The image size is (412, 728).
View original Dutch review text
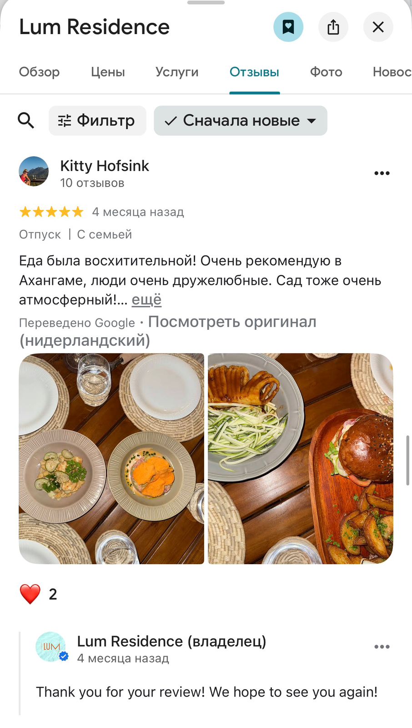(168, 331)
